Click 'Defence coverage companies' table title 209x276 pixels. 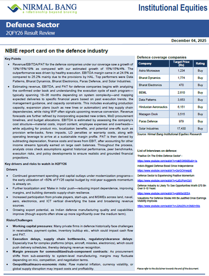[x=161, y=57]
